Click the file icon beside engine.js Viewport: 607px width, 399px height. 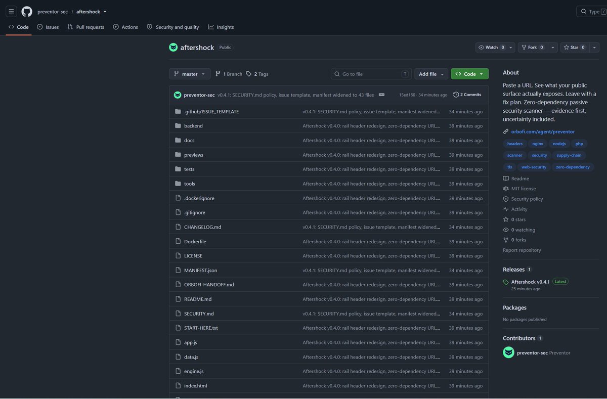[178, 371]
